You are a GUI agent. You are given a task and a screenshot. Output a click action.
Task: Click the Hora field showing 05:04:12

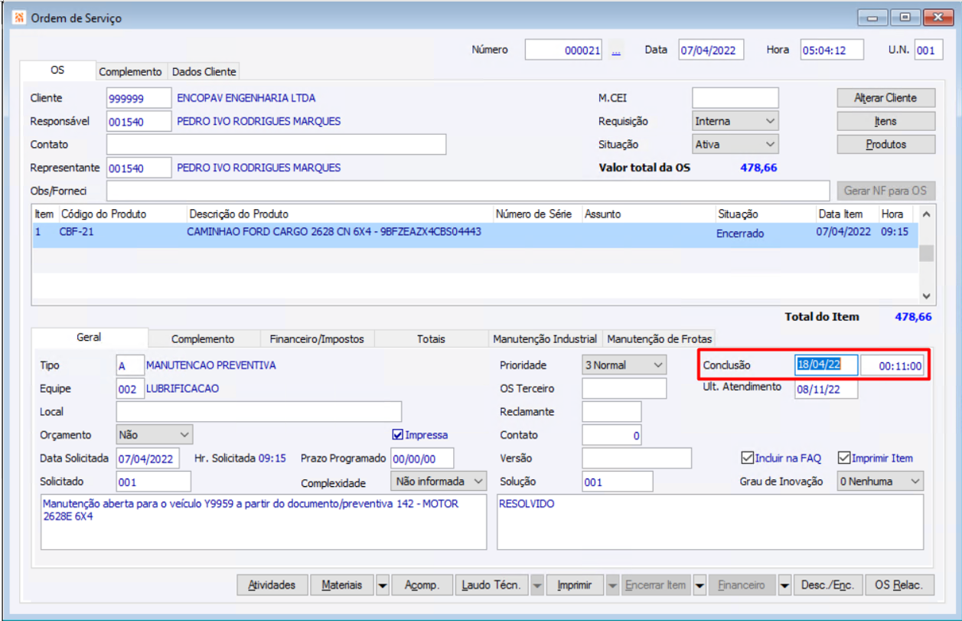point(832,50)
